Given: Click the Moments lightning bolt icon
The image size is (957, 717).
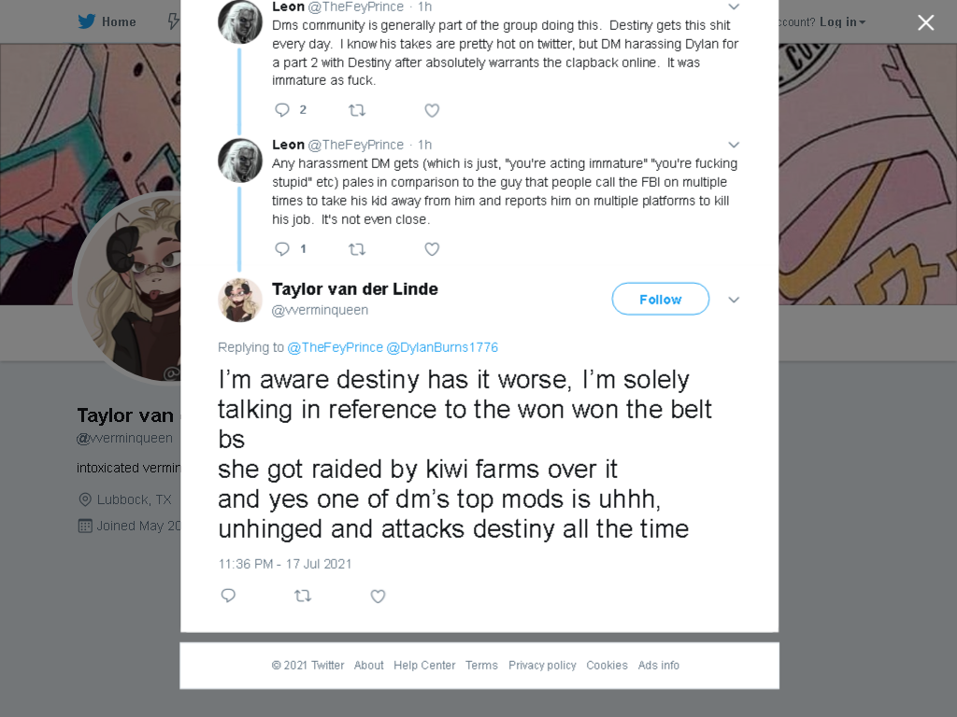Looking at the screenshot, I should click(174, 21).
